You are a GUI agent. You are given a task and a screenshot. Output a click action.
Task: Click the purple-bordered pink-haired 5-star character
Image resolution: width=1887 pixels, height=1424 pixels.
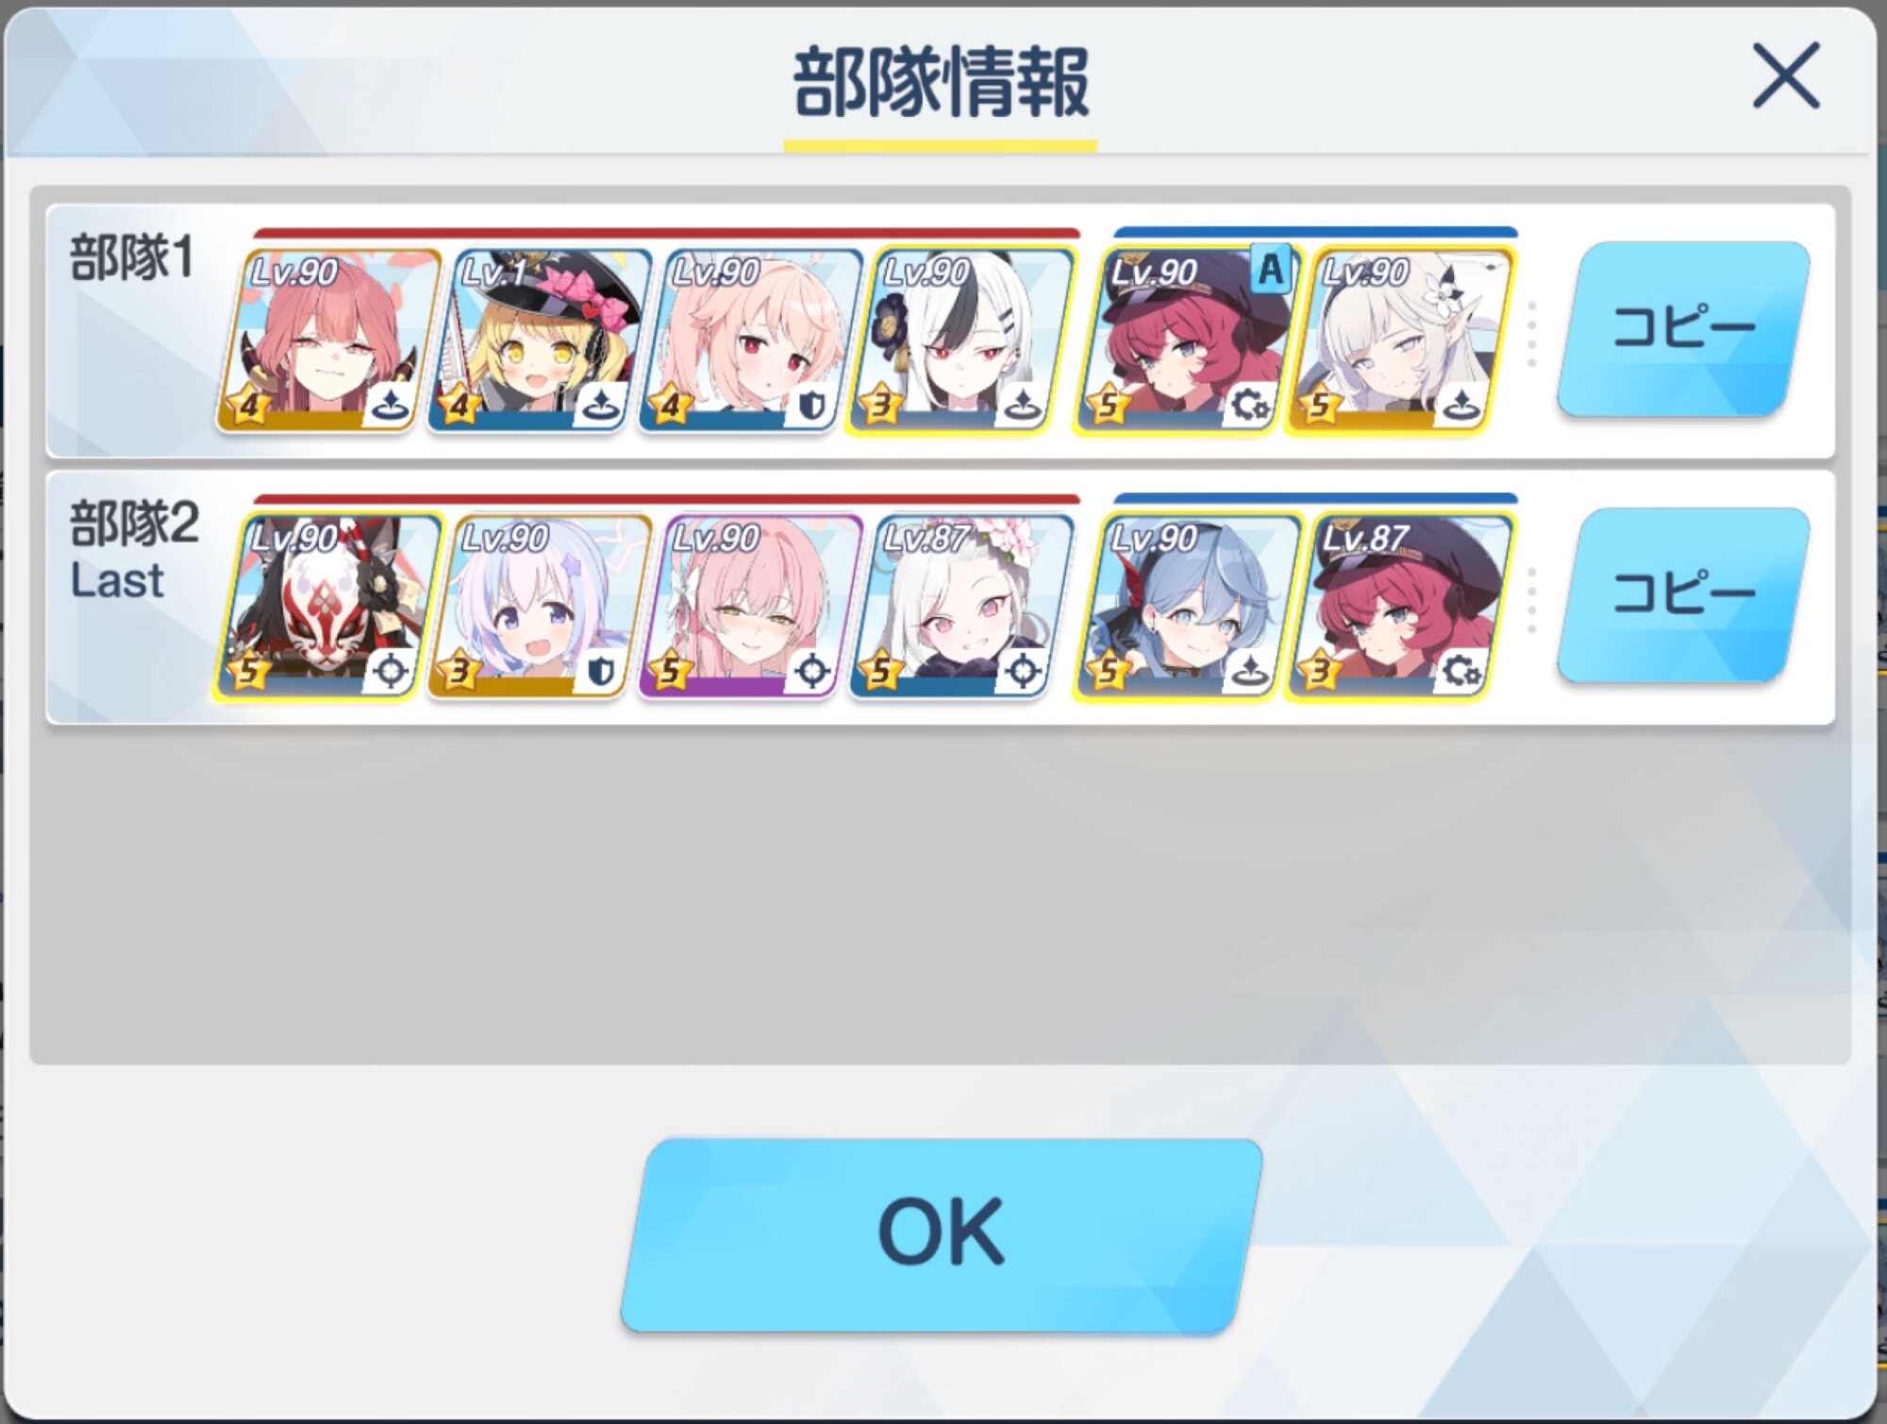[751, 606]
